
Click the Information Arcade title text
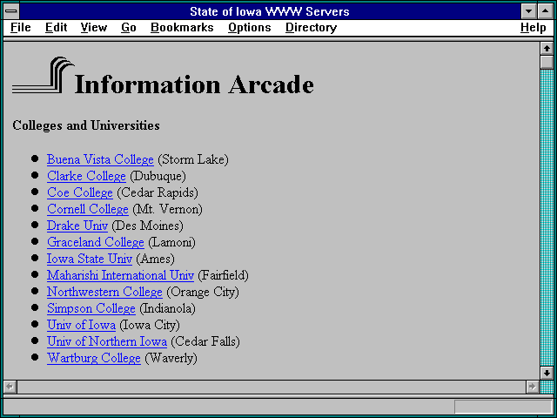tap(194, 84)
